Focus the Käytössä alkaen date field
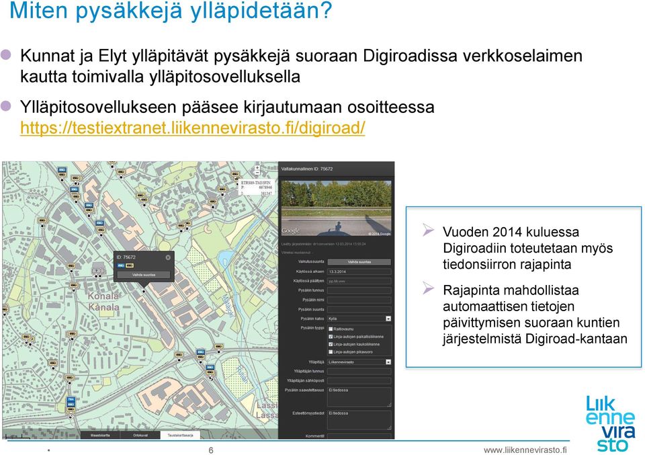The width and height of the screenshot is (645, 455). tap(359, 272)
